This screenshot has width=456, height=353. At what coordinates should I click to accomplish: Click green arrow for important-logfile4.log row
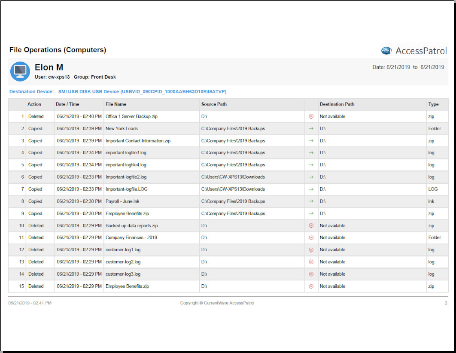(x=311, y=165)
